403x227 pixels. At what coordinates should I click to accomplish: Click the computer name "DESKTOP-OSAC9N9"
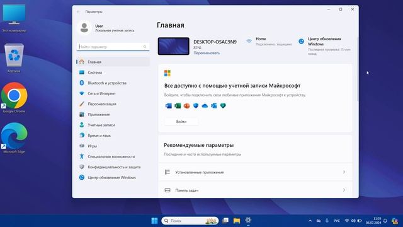click(215, 42)
